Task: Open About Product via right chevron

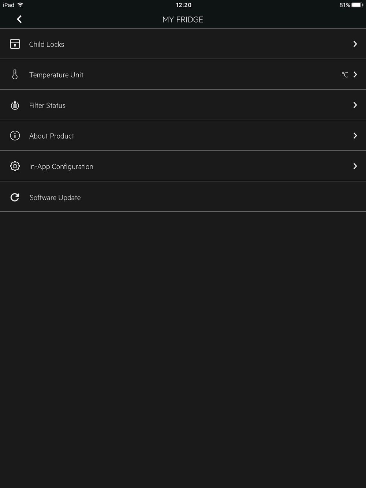Action: (x=355, y=136)
